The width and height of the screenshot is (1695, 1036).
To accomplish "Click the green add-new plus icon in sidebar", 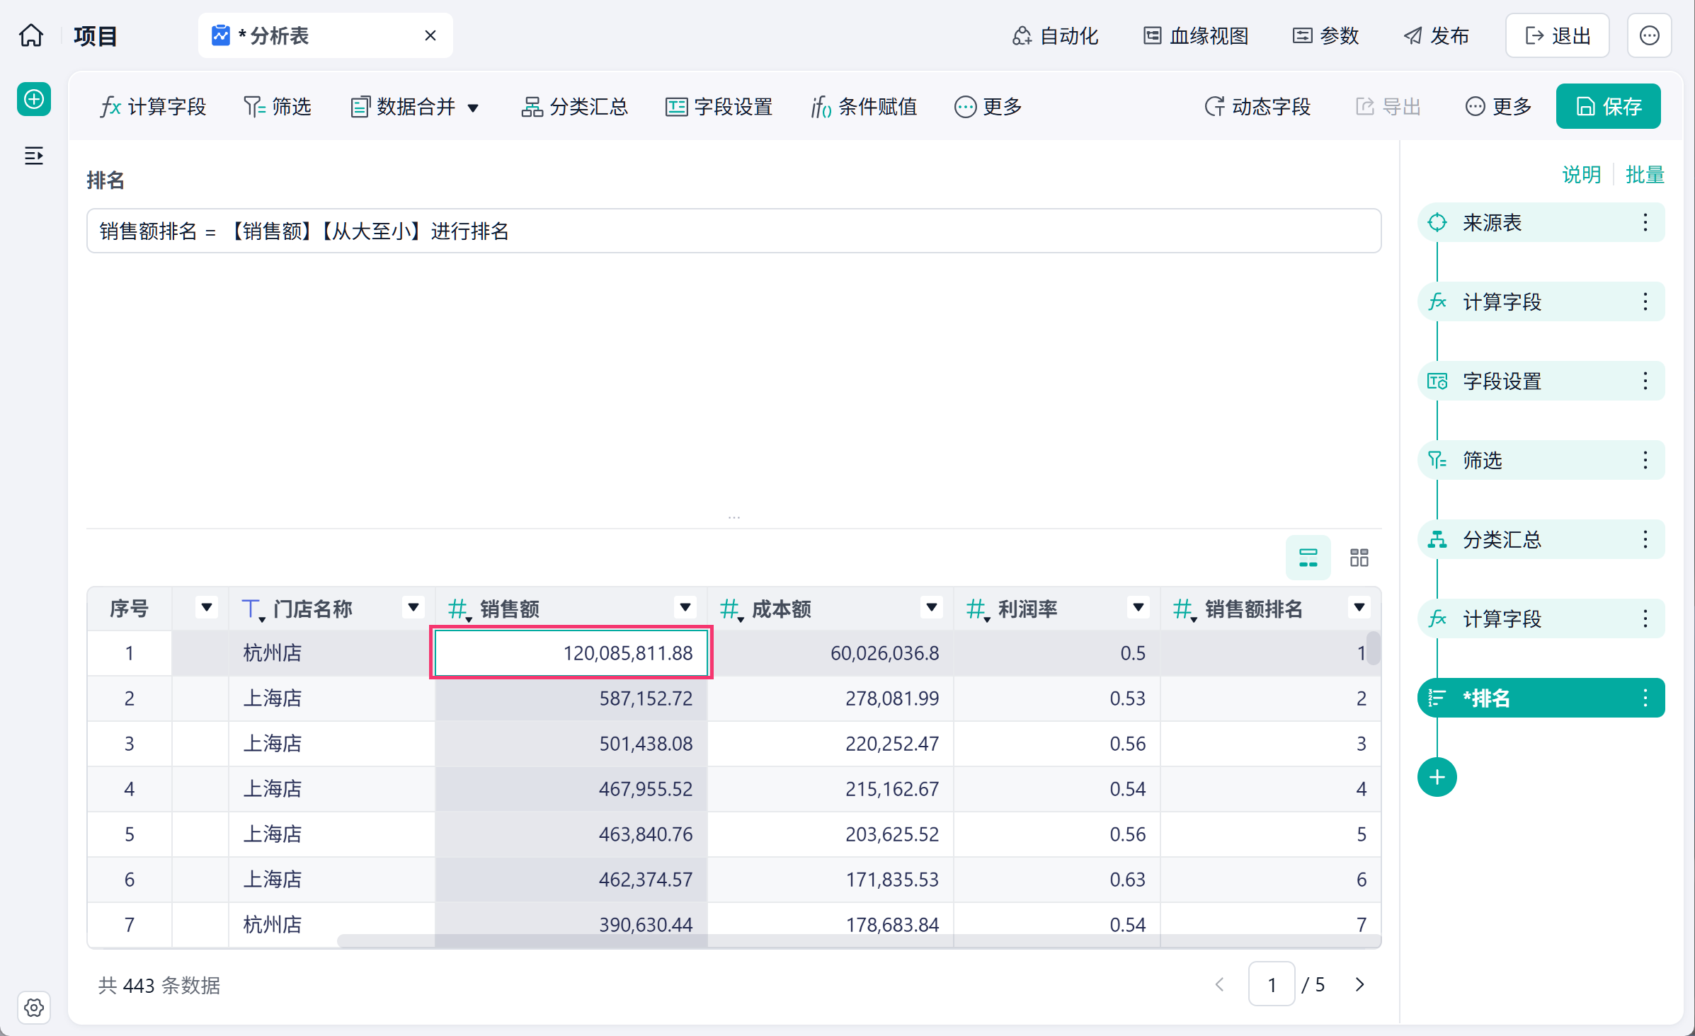I will (x=33, y=99).
